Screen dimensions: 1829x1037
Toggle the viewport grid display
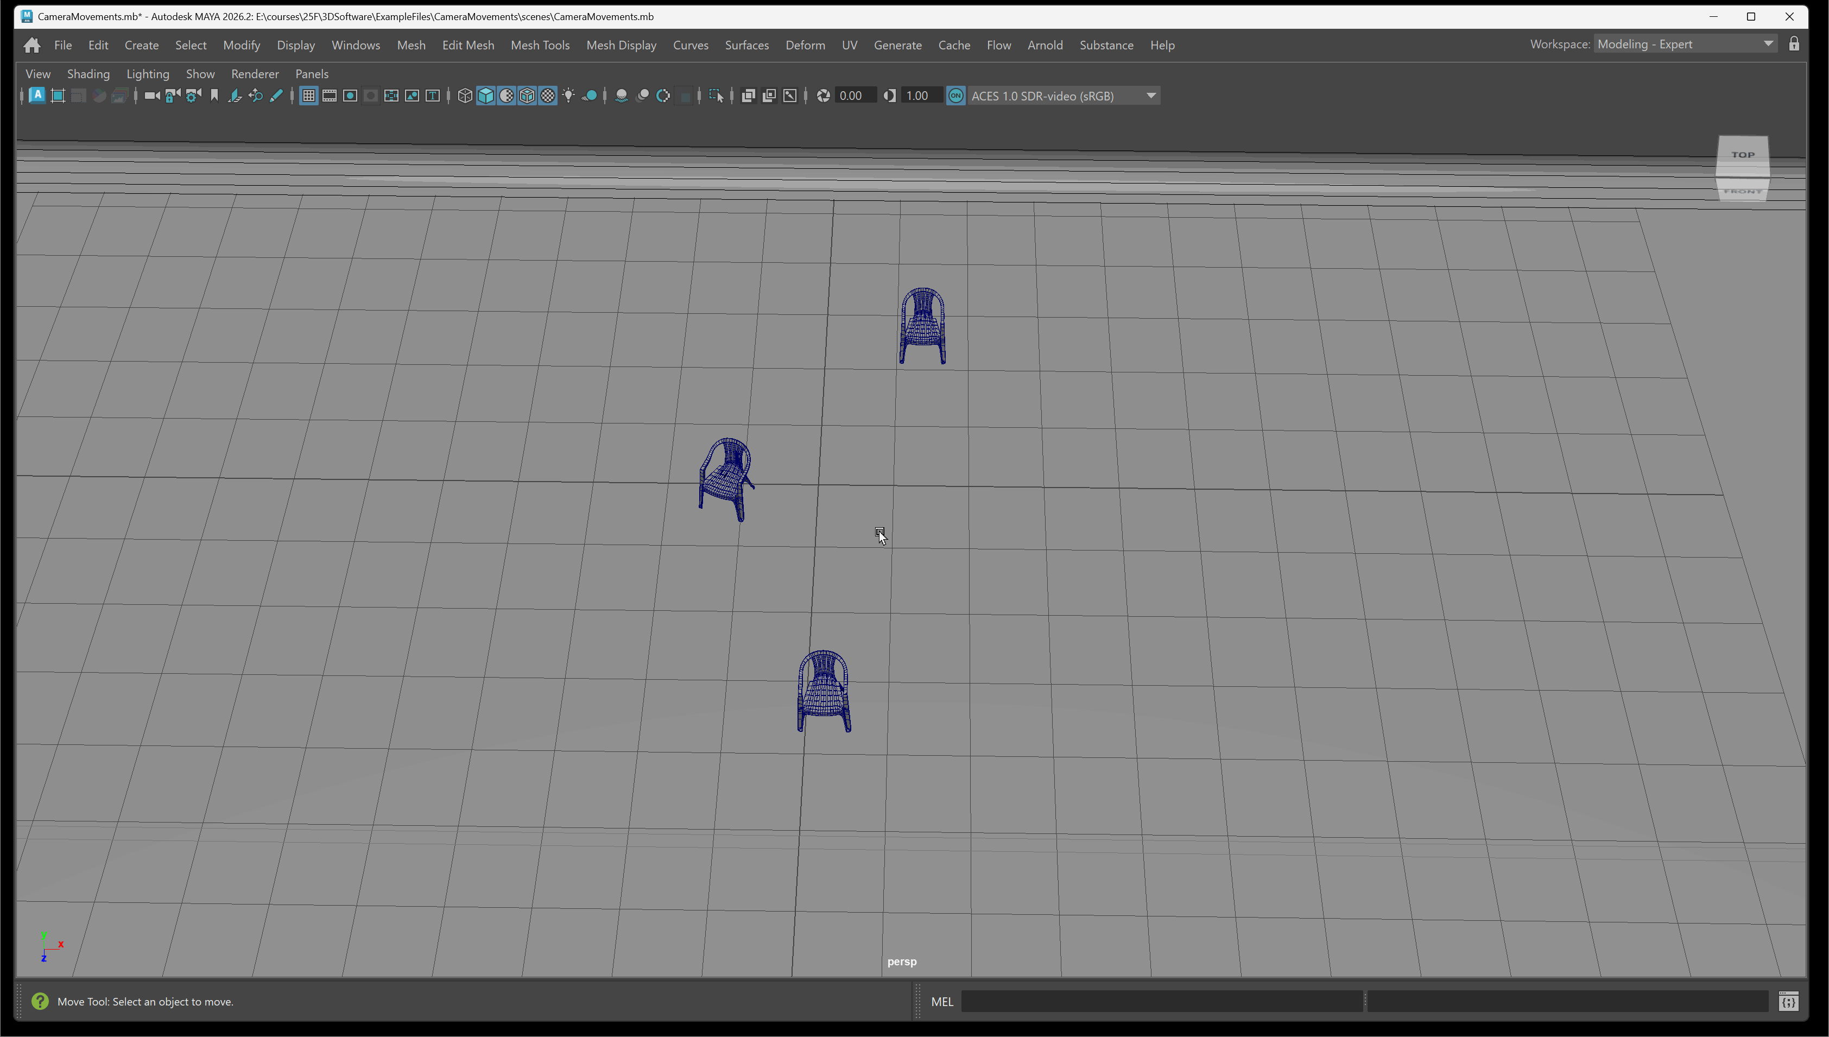[x=308, y=96]
